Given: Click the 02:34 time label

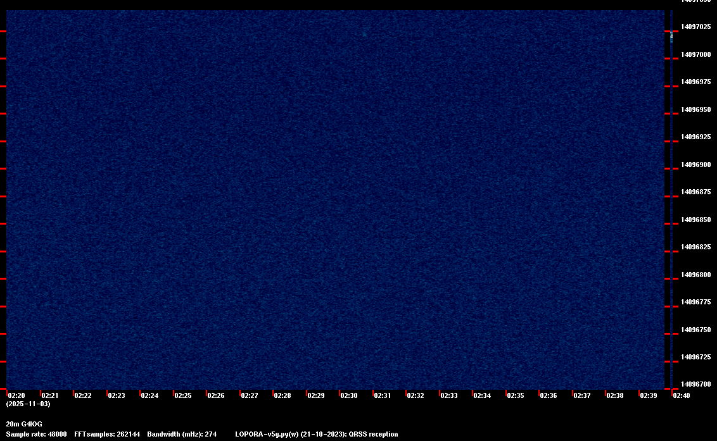Looking at the screenshot, I should [x=482, y=395].
